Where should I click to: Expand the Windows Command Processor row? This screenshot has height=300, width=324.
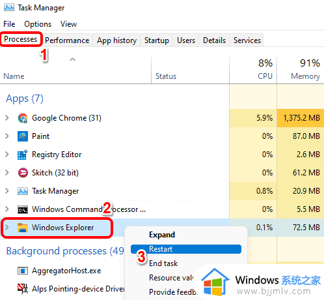click(7, 209)
